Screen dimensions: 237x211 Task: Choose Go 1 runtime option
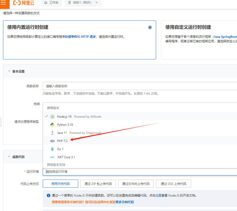point(140,149)
